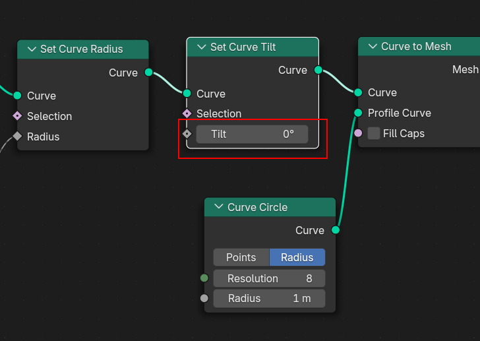The width and height of the screenshot is (480, 341).
Task: Collapse the Curve Circle node
Action: 219,206
